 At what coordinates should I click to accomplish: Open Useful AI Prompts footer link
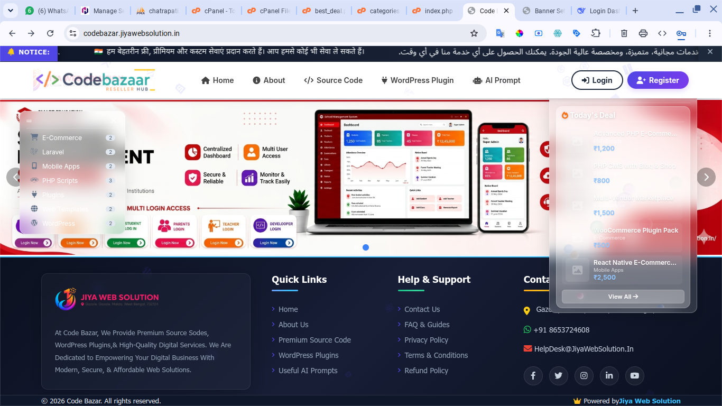click(x=308, y=371)
